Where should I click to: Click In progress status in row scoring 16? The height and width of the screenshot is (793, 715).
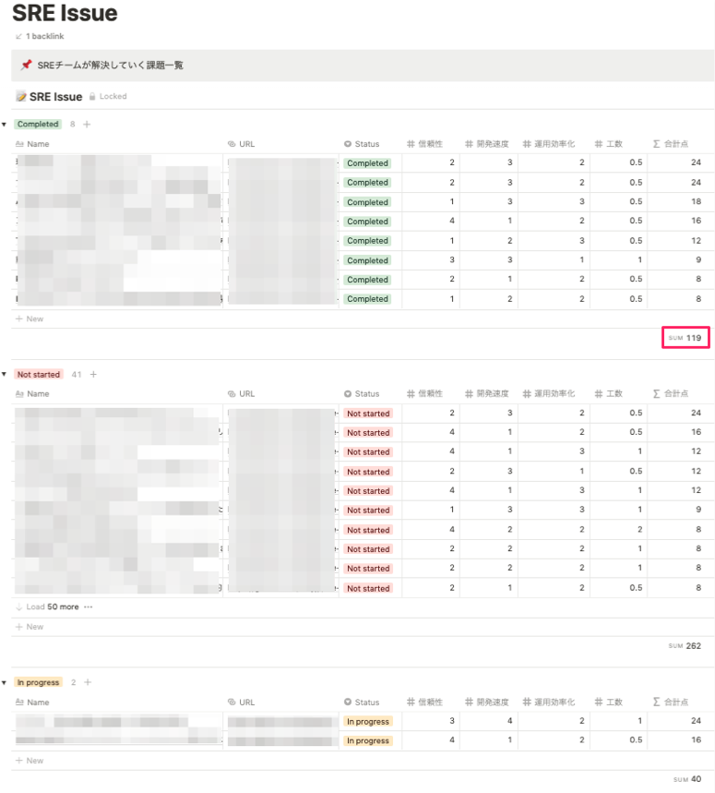[x=368, y=741]
